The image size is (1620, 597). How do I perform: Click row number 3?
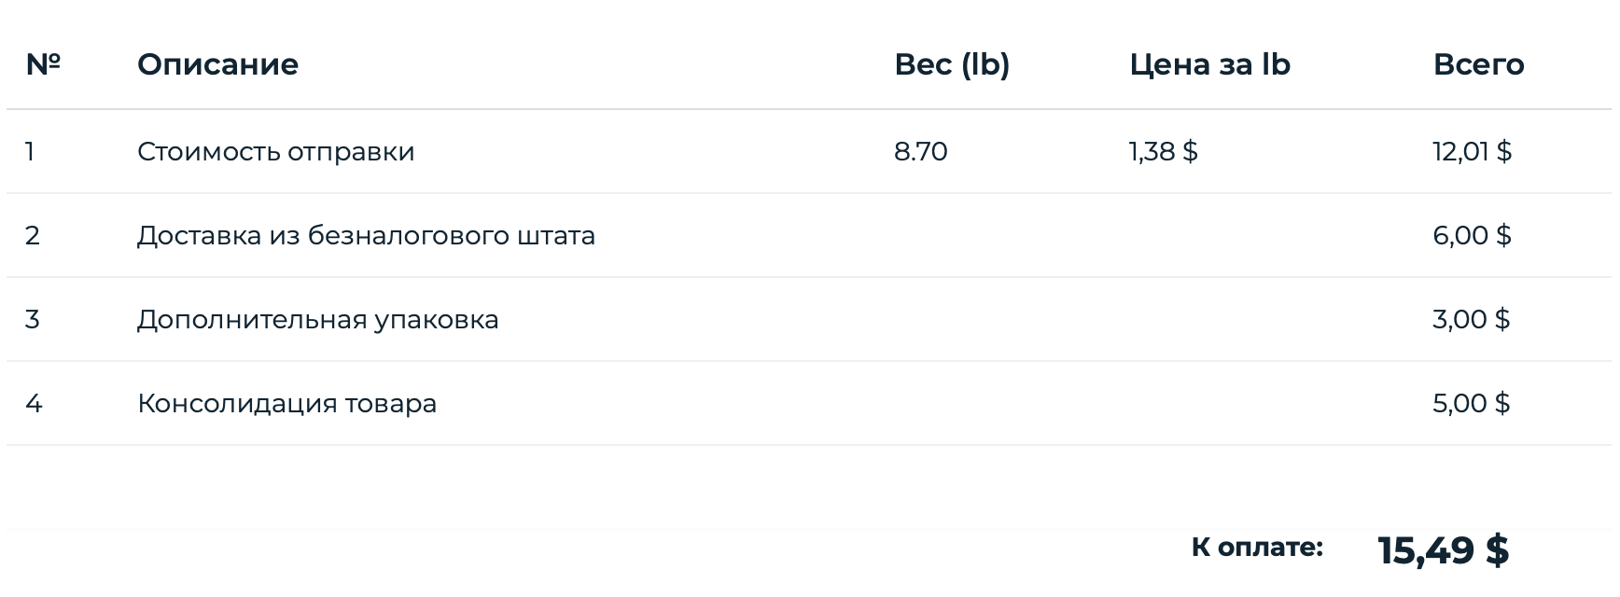pos(33,319)
